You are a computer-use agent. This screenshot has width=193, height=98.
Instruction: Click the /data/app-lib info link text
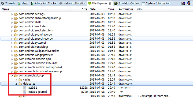click(x=153, y=96)
